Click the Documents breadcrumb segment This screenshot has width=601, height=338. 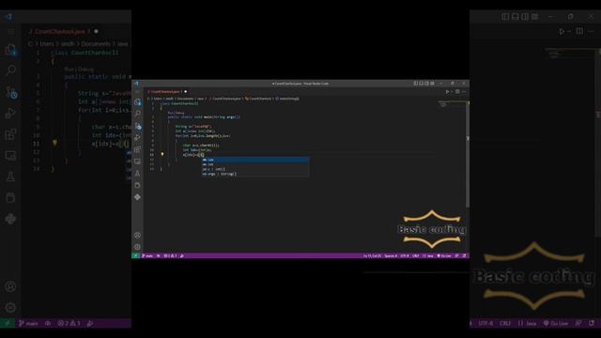click(x=185, y=99)
